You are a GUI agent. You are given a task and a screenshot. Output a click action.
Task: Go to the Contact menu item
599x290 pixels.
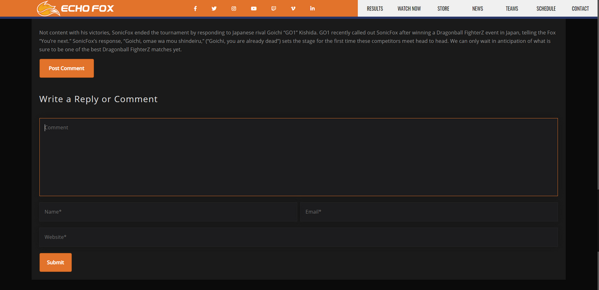(581, 8)
